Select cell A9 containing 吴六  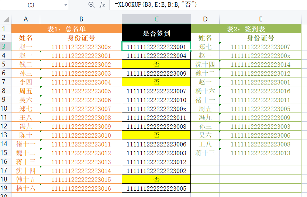[26, 100]
